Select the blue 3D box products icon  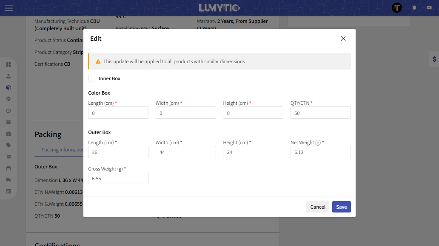coord(9,88)
